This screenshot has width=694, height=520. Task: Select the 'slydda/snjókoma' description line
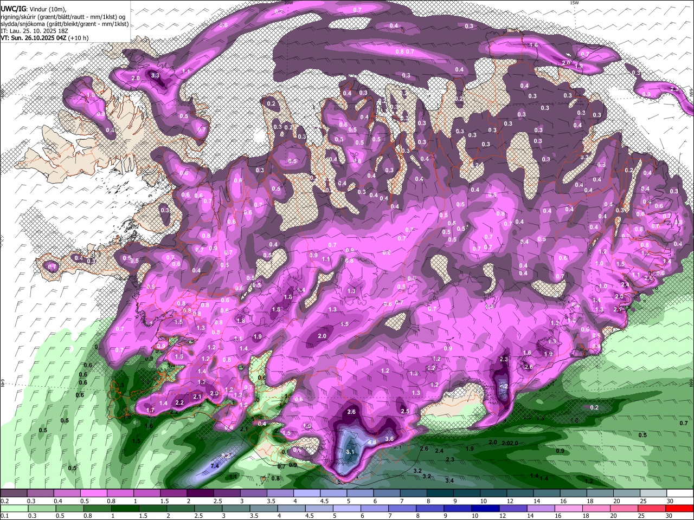point(65,24)
